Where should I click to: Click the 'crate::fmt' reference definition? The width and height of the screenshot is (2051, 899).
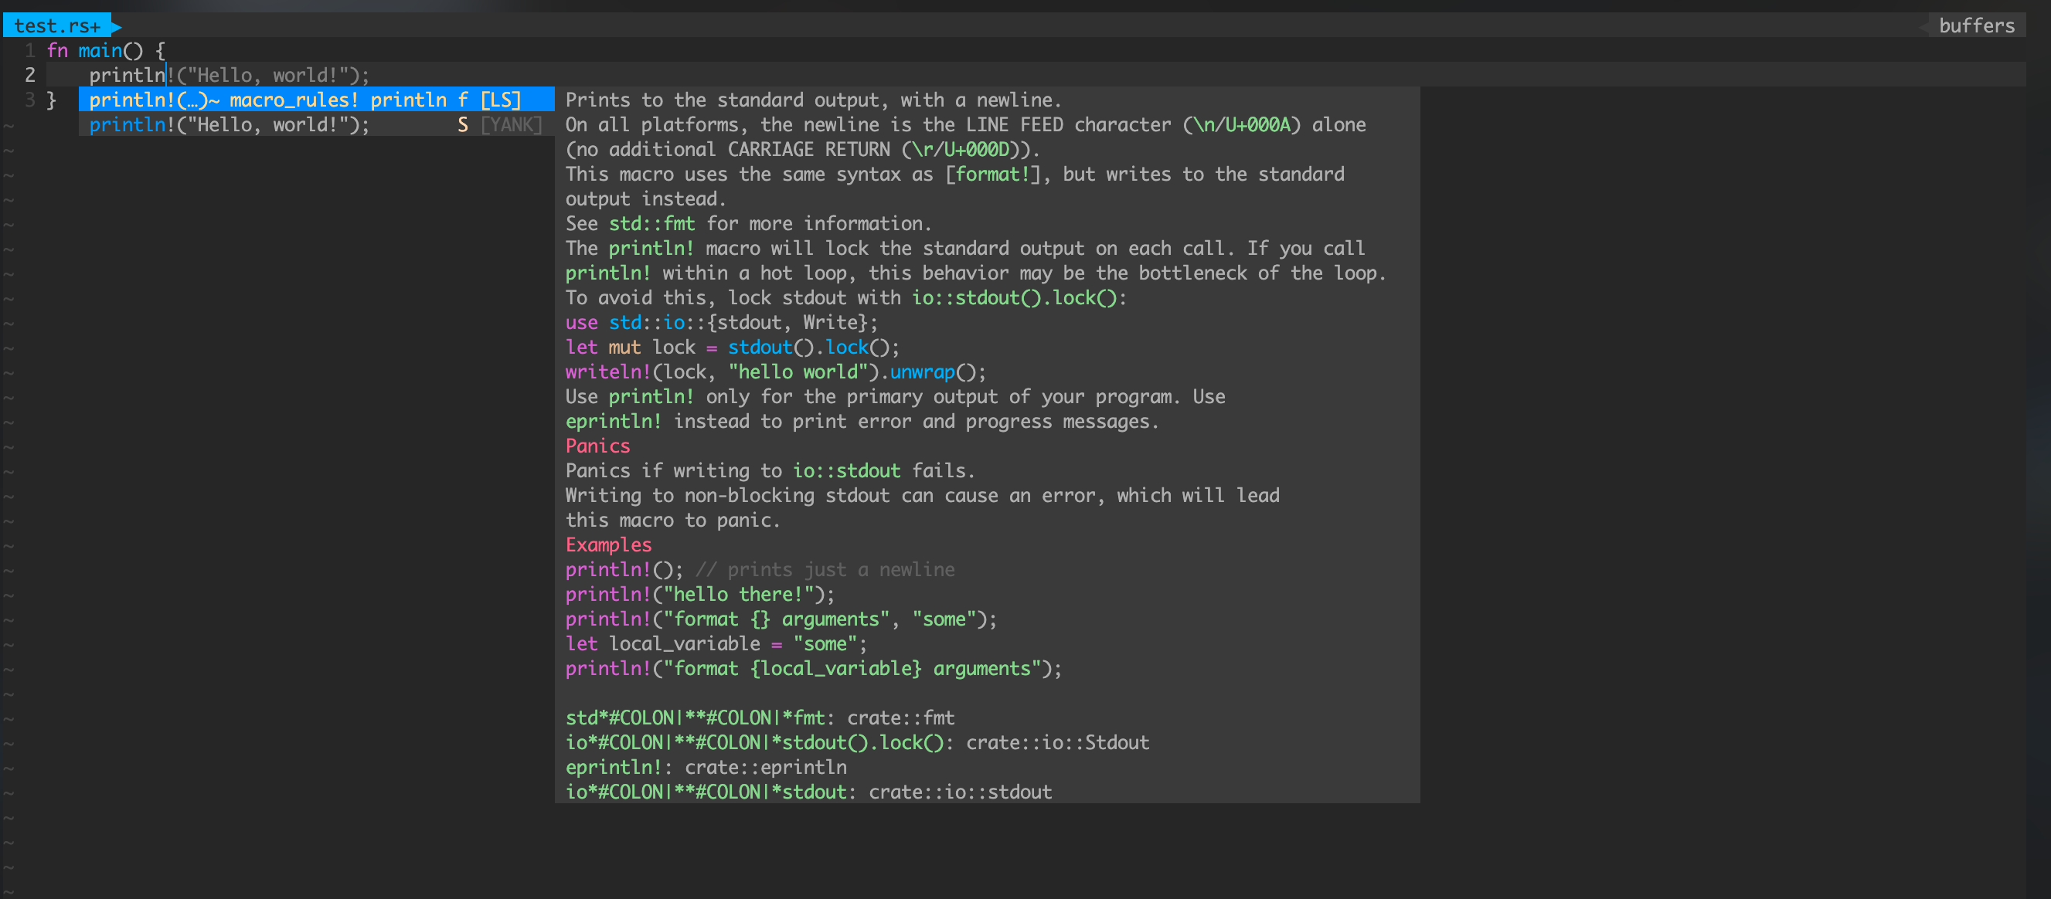click(x=900, y=717)
